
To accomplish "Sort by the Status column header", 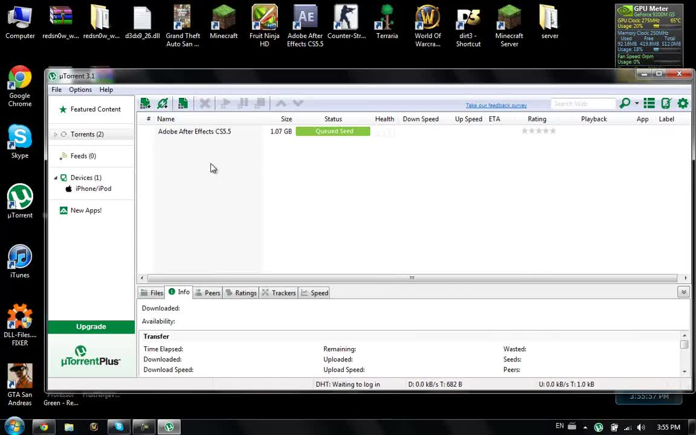I will [333, 119].
